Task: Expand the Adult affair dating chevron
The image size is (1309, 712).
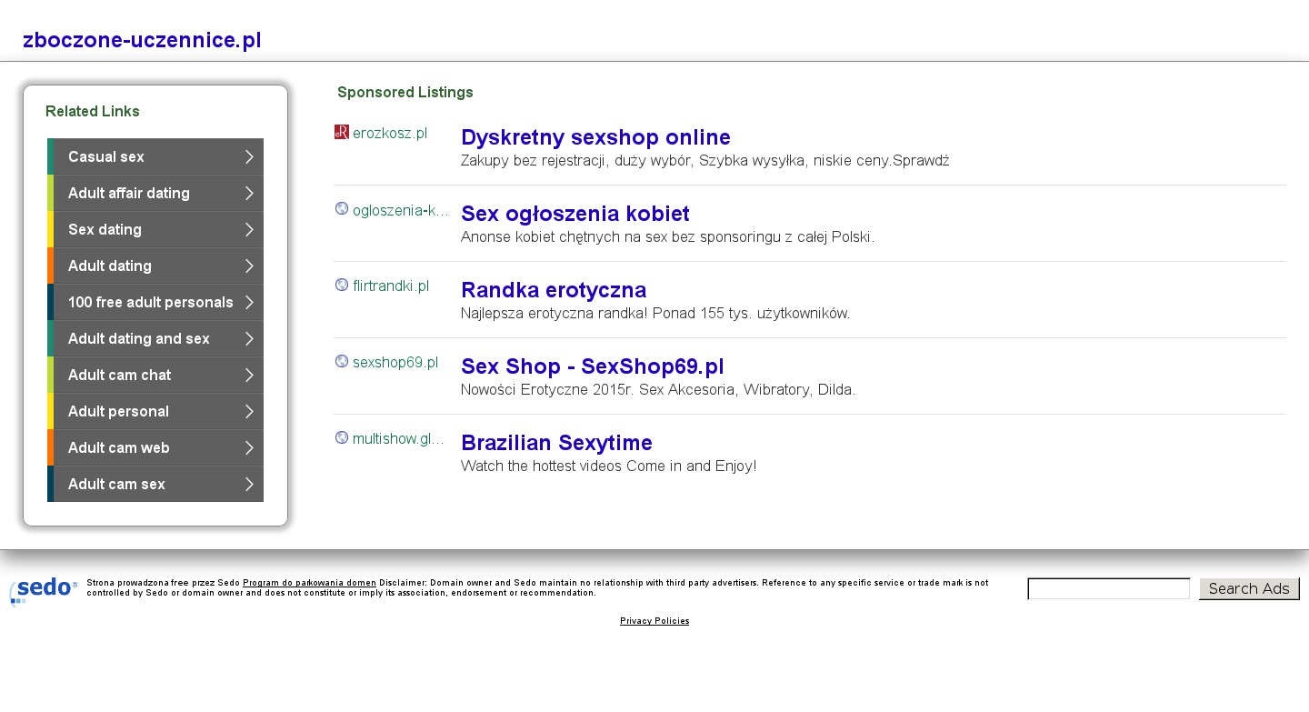Action: 249,193
